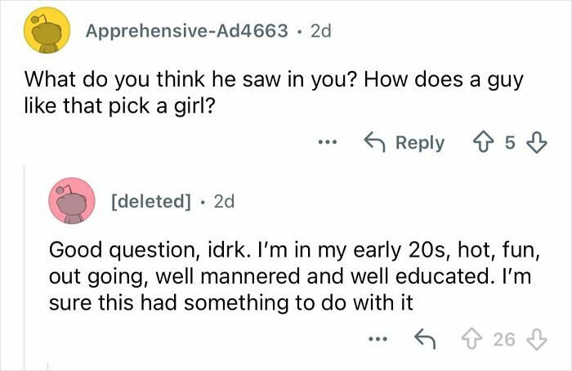Click the thread line below the deleted reply
The height and width of the screenshot is (371, 572).
[x=49, y=366]
